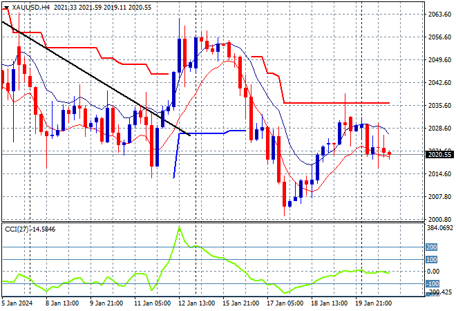Viewport: 456px width, 311px height.
Task: Click the CCI -100 level label
Action: pyautogui.click(x=433, y=283)
